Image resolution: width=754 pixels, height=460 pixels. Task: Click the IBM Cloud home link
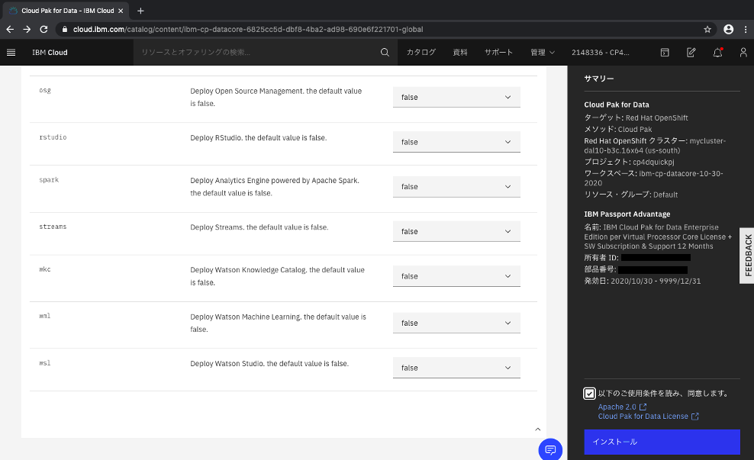(x=50, y=53)
